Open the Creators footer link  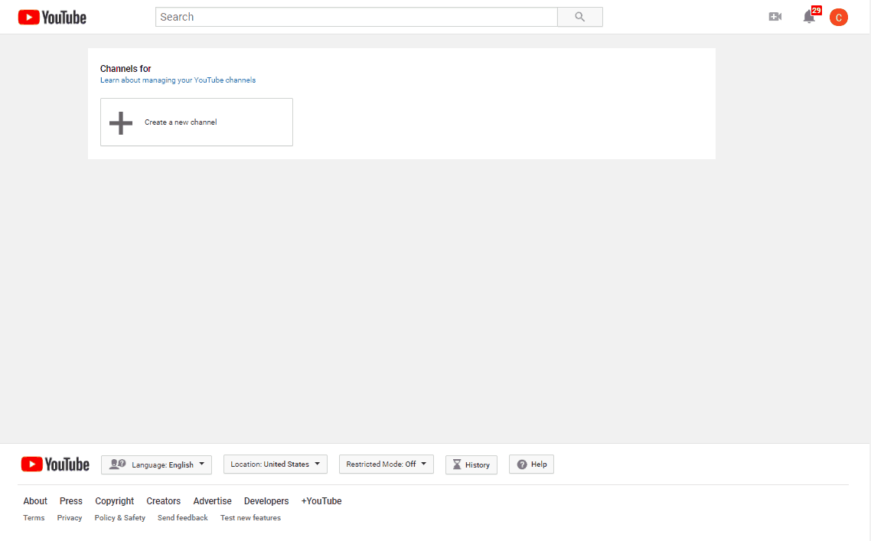point(163,501)
